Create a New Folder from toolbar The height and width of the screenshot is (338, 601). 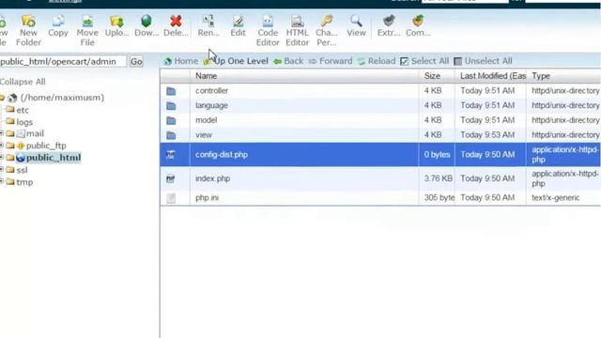(28, 31)
